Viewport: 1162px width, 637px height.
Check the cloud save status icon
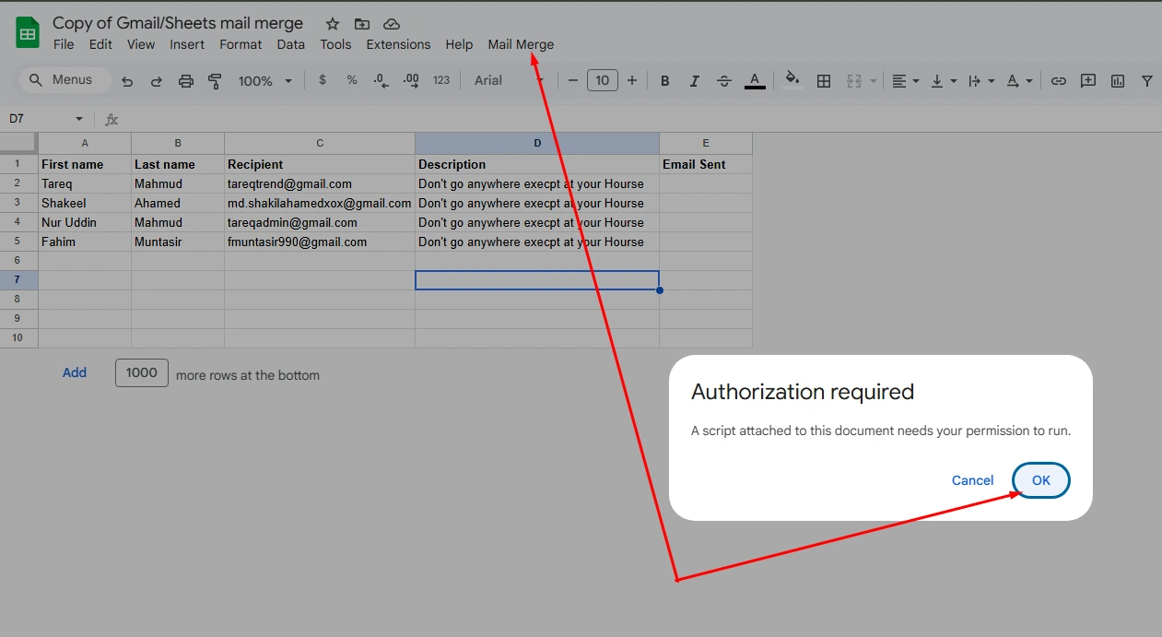pyautogui.click(x=392, y=24)
